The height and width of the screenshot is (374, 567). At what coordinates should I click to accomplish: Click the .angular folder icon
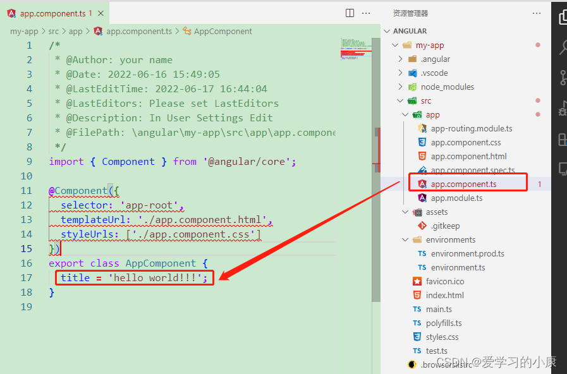412,59
